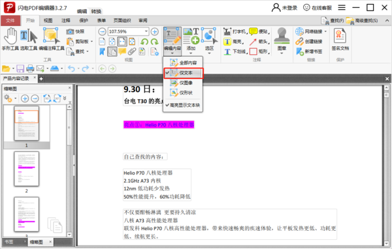Screen dimensions: 392x249
Task: Click the magenta highlighted Helio P70 heading
Action: 159,124
